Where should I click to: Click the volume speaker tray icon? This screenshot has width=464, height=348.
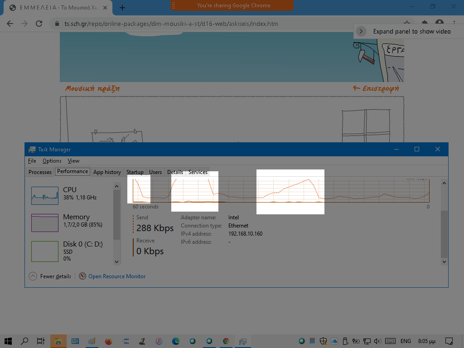pos(378,341)
